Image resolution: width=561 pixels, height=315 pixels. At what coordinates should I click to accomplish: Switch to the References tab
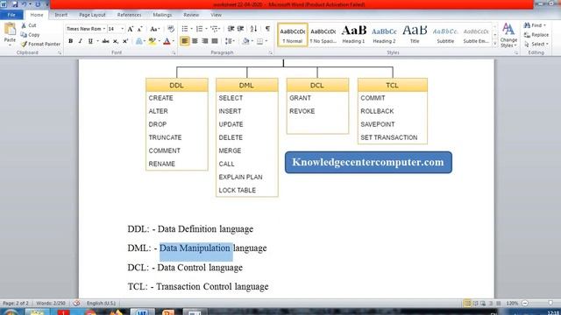pyautogui.click(x=129, y=15)
